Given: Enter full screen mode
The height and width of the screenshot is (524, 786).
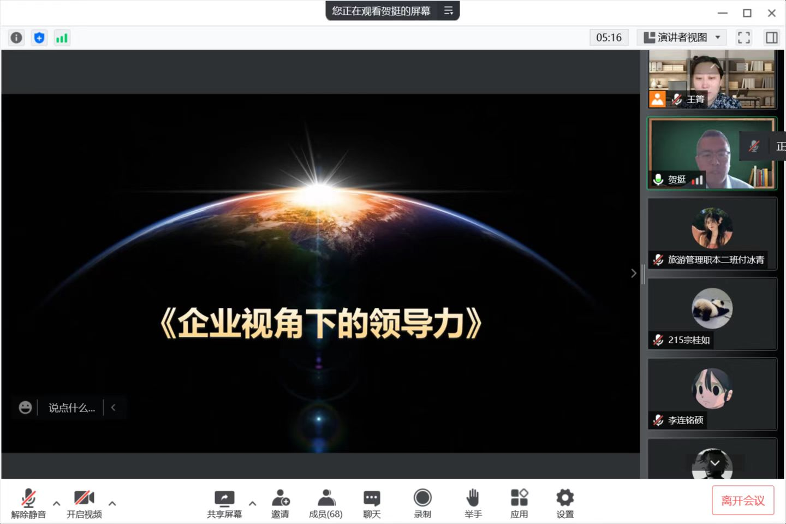Looking at the screenshot, I should [743, 38].
